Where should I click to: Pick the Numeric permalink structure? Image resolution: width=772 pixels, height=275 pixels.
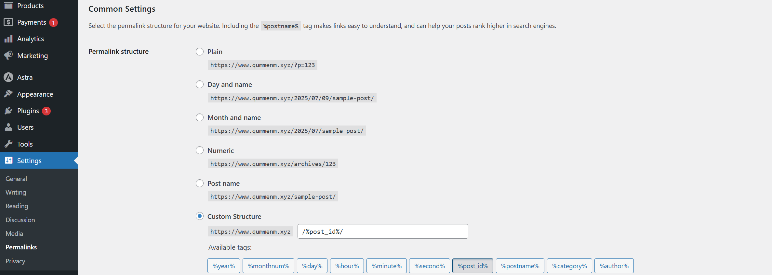200,150
